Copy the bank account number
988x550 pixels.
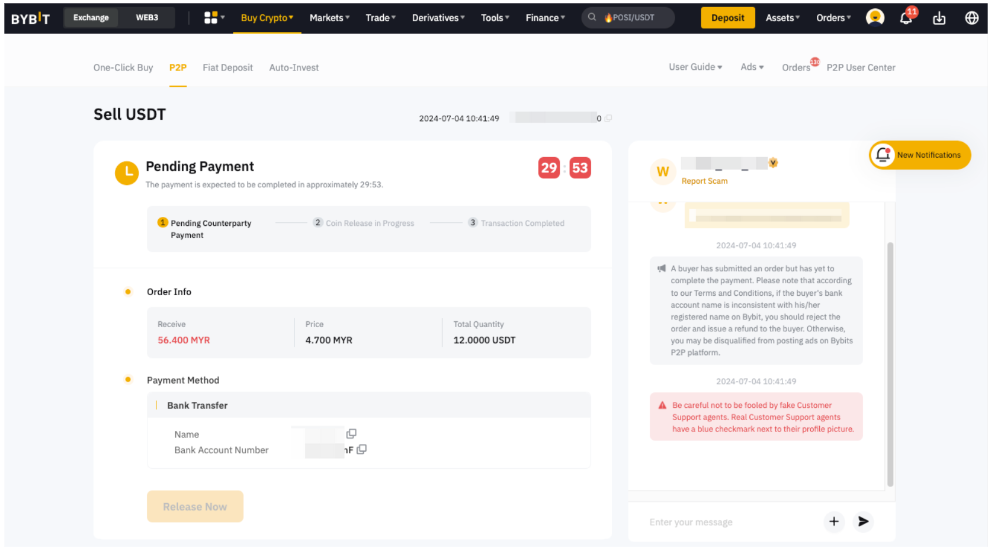pos(362,450)
